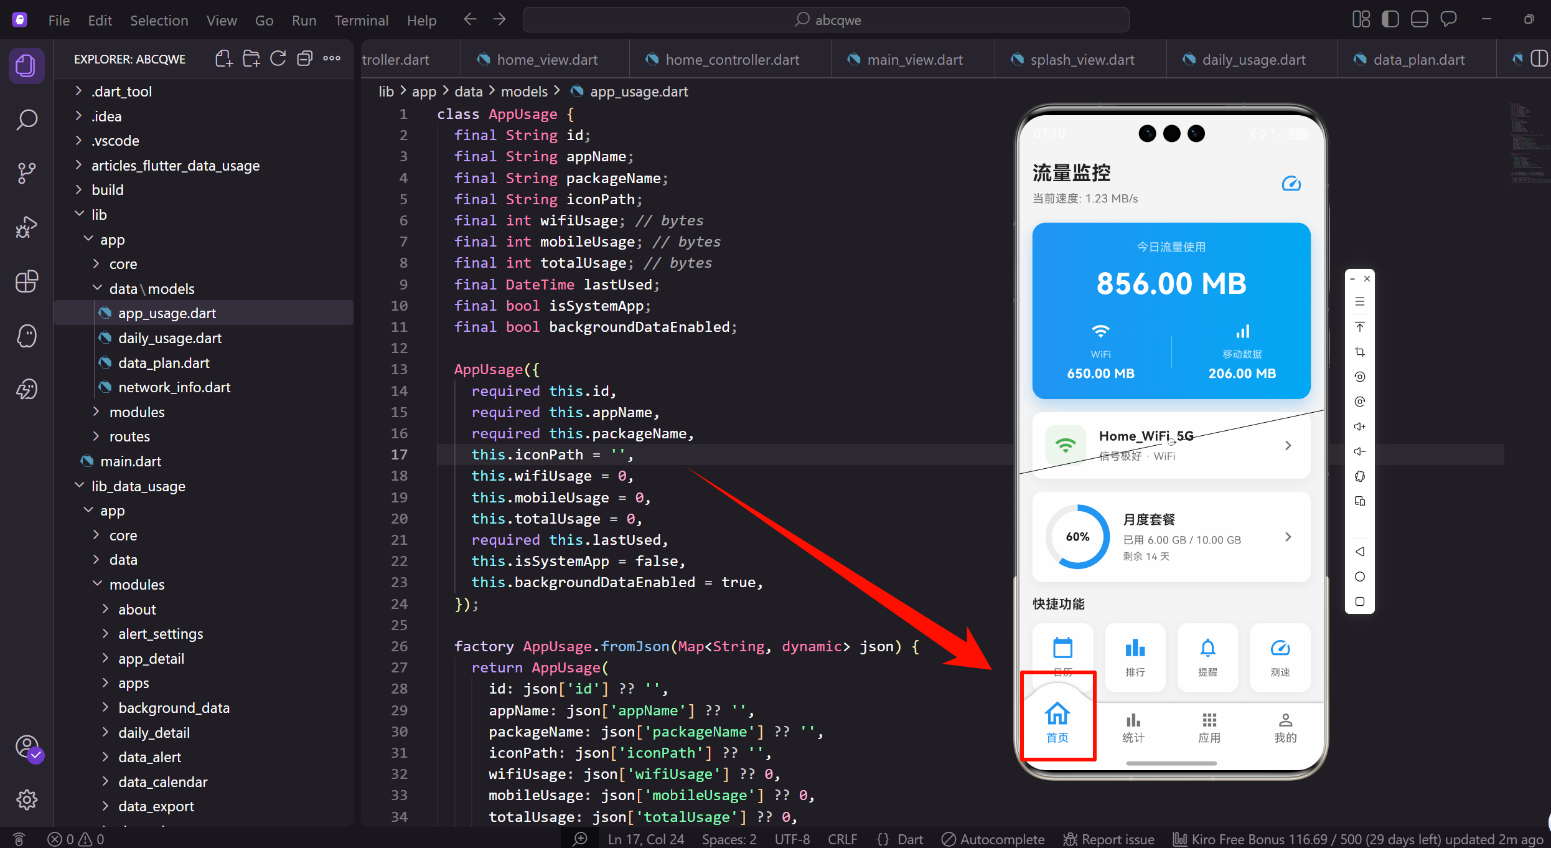Open the 统计 bottom navigation tab
Image resolution: width=1551 pixels, height=848 pixels.
pyautogui.click(x=1133, y=728)
